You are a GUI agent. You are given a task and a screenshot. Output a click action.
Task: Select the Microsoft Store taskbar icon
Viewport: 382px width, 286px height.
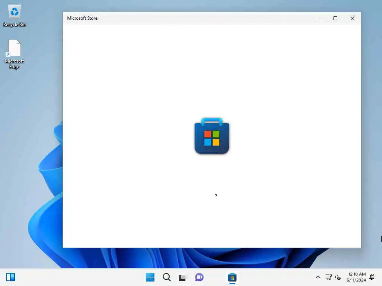coord(232,277)
